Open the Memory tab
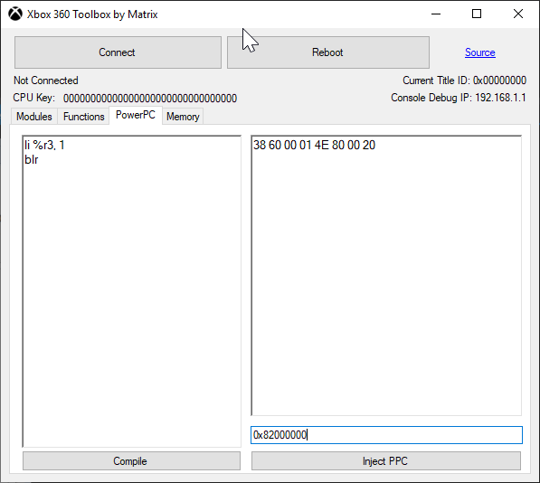The height and width of the screenshot is (483, 540). coord(183,117)
